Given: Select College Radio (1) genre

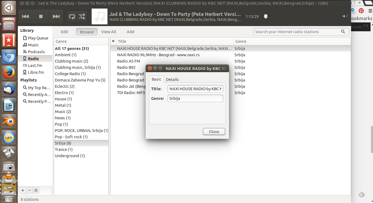Looking at the screenshot, I should coord(81,74).
